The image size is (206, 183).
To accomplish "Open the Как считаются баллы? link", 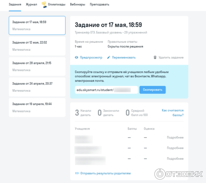I will coord(172,113).
